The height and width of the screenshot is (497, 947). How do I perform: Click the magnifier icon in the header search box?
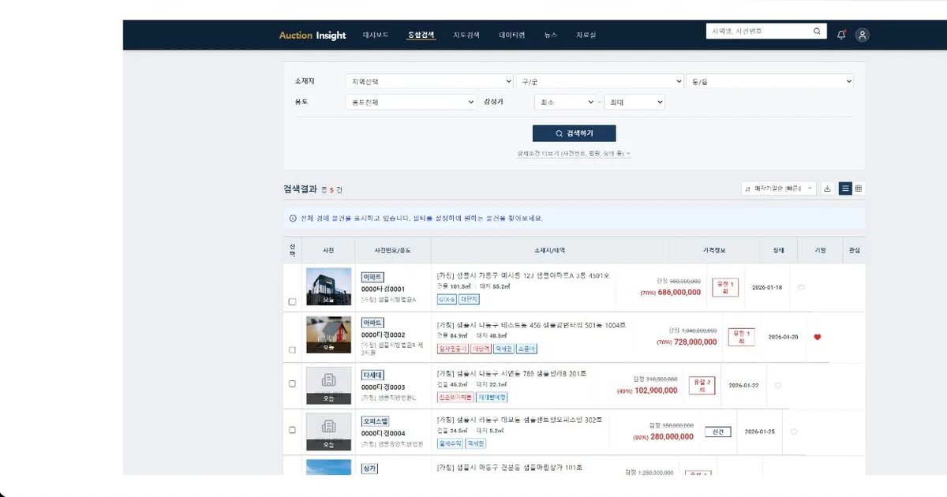817,32
